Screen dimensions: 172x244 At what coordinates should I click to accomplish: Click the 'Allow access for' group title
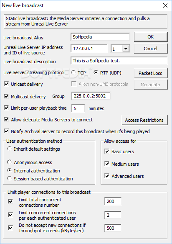[x=120, y=141]
